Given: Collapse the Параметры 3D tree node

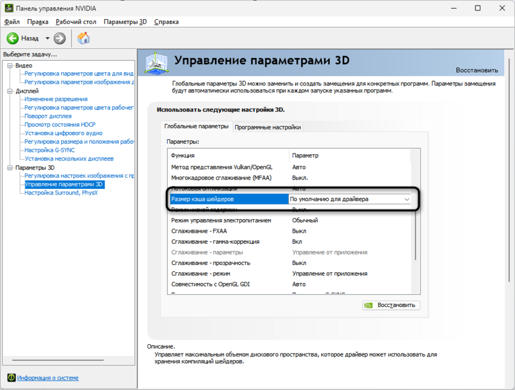Looking at the screenshot, I should (x=10, y=168).
